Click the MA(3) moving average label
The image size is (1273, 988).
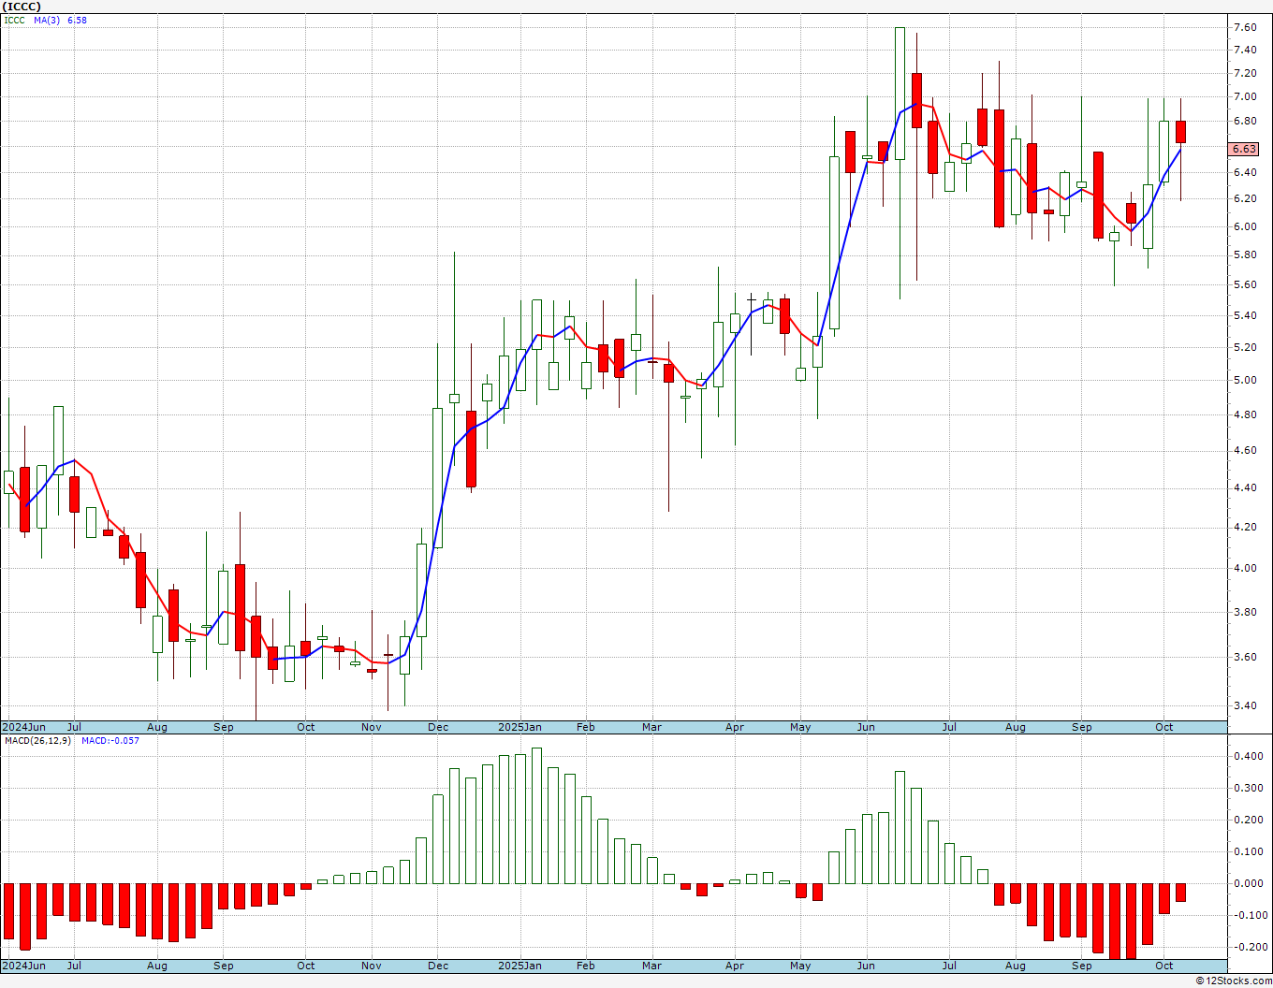(47, 20)
